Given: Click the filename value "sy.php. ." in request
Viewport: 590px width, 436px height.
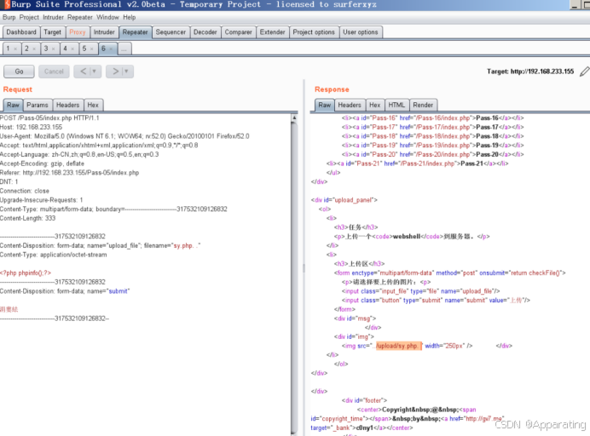Looking at the screenshot, I should (x=186, y=245).
